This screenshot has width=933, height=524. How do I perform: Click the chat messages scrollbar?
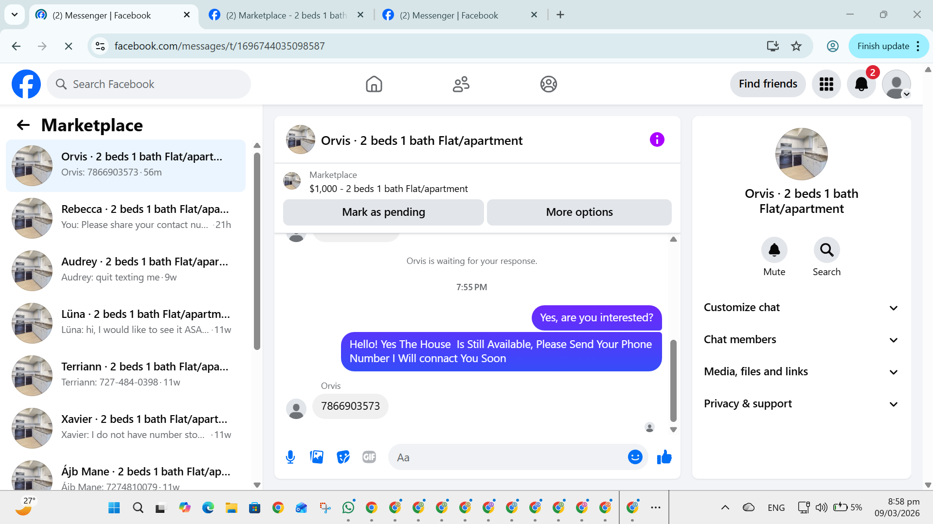(673, 381)
